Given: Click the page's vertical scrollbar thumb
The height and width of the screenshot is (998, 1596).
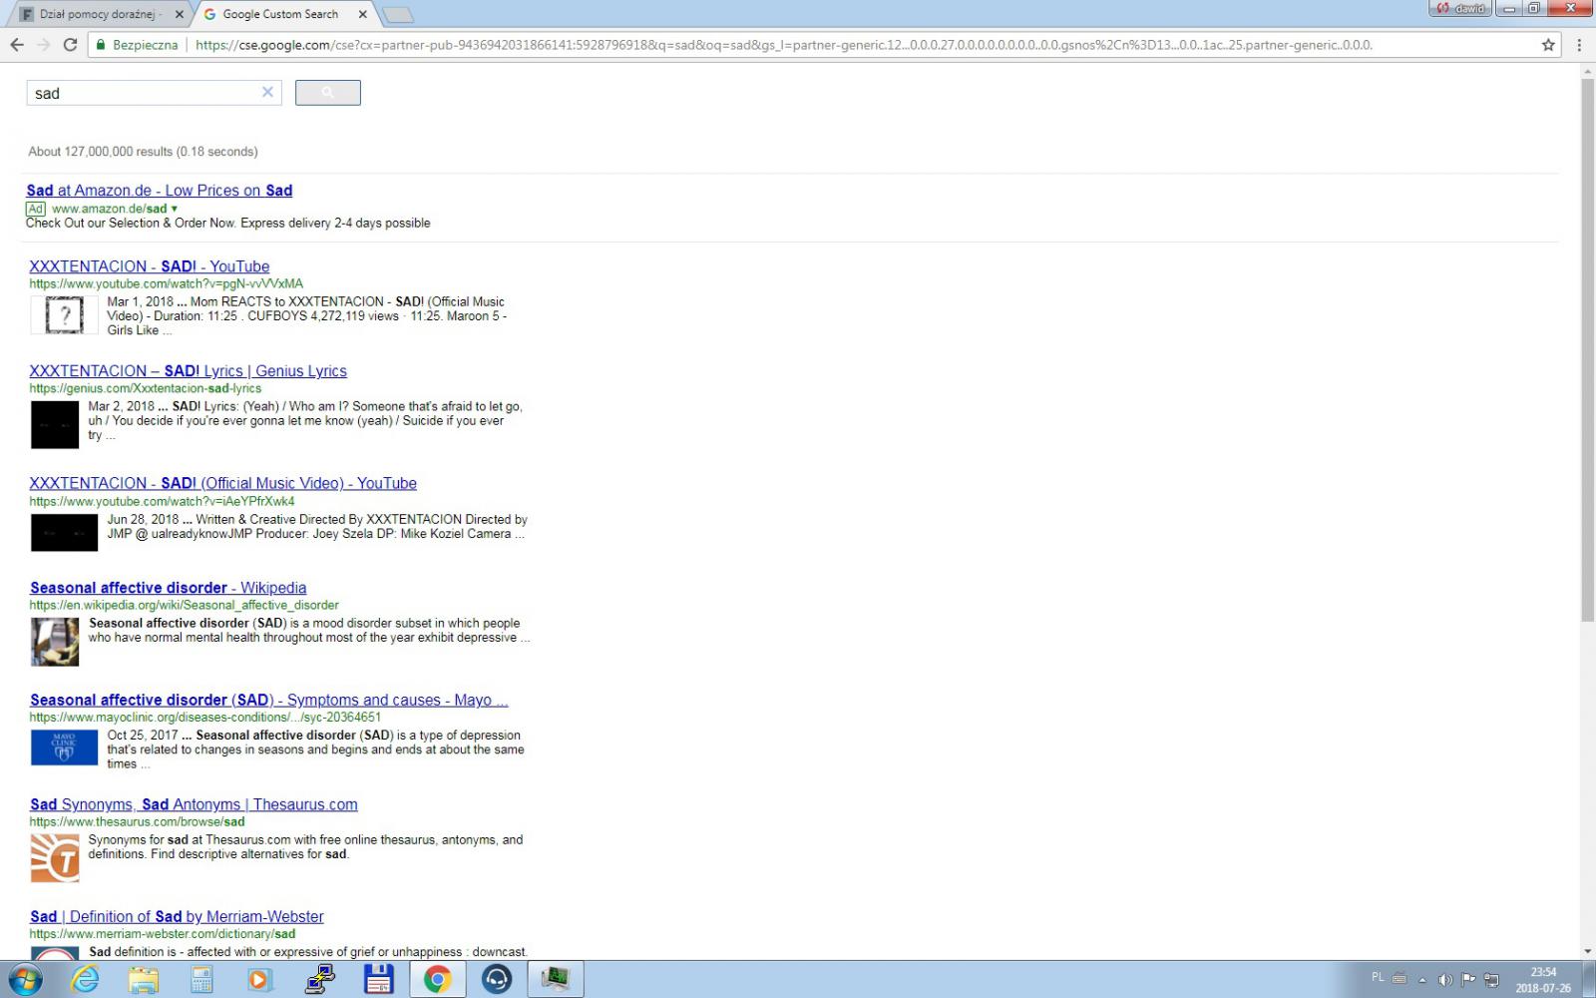Looking at the screenshot, I should tap(1588, 349).
